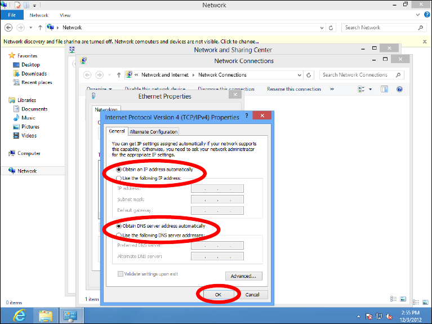This screenshot has height=324, width=432.
Task: Click the Default gateway input field
Action: [217, 210]
